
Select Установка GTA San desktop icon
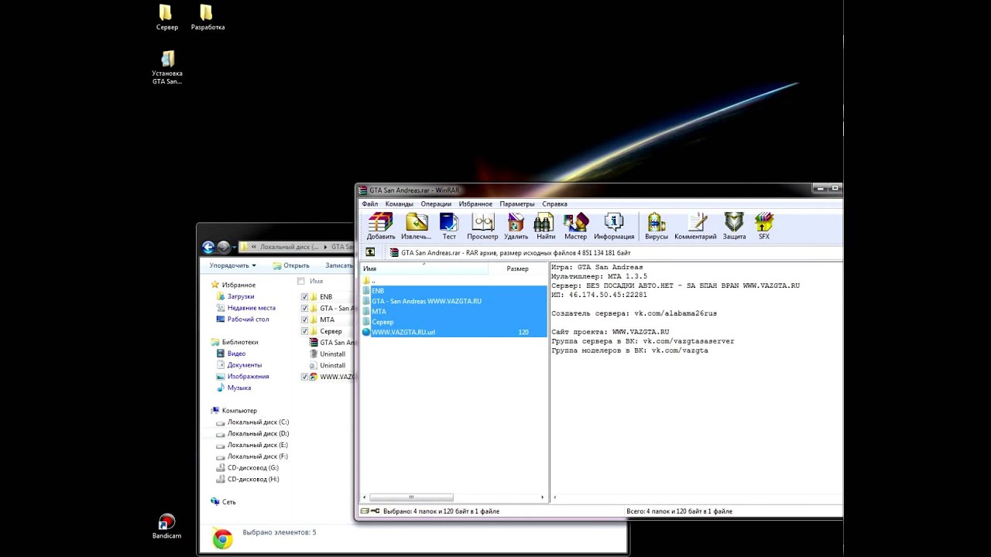click(167, 67)
